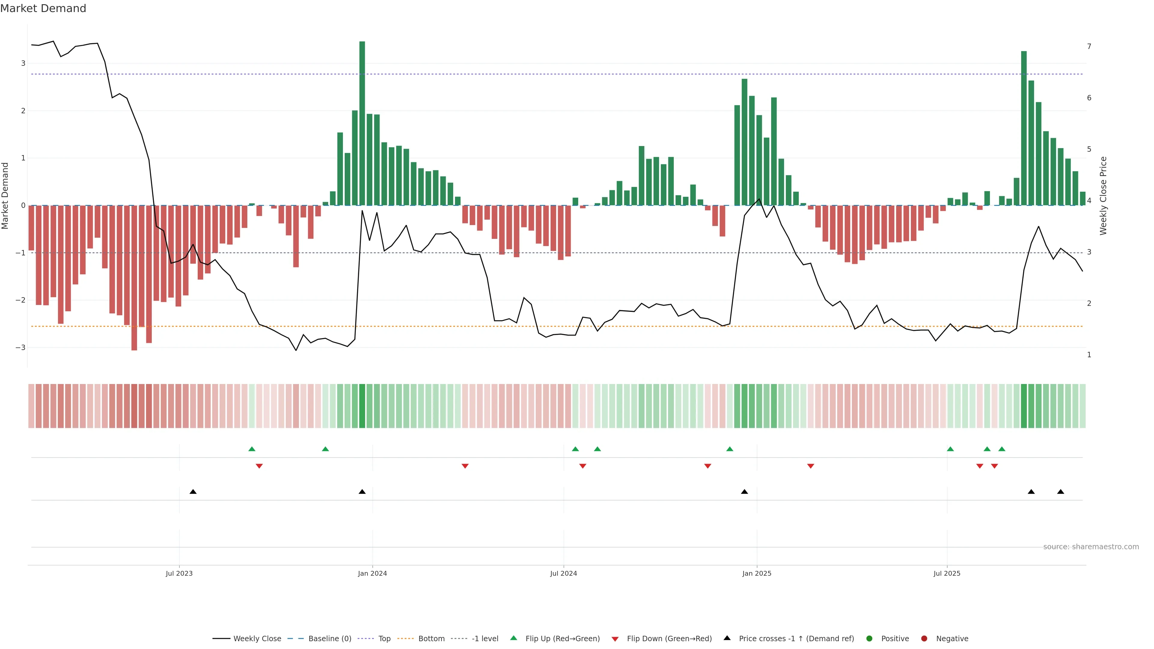Click the Market Demand chart title
This screenshot has width=1154, height=649.
[43, 8]
